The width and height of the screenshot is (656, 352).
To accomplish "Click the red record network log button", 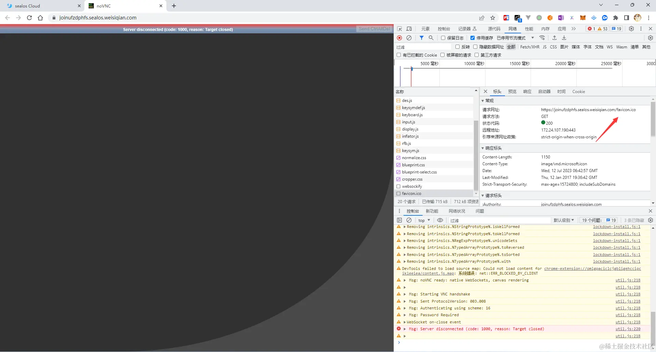I will coord(399,38).
